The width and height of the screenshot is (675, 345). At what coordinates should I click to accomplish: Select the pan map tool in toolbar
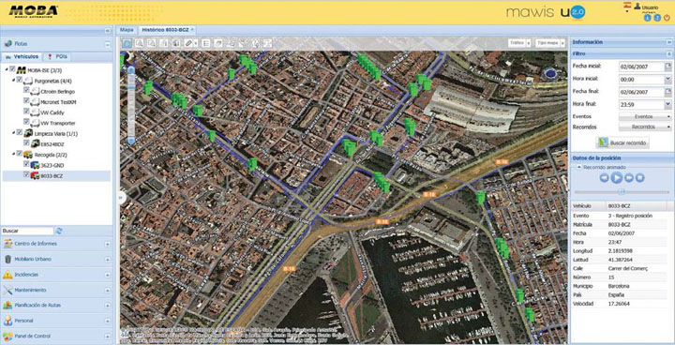127,43
